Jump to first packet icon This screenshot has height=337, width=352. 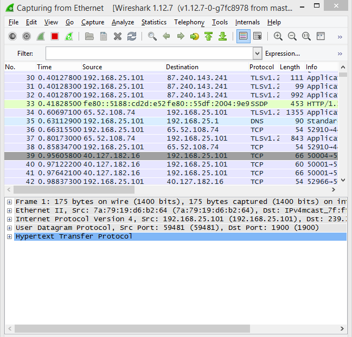point(209,36)
